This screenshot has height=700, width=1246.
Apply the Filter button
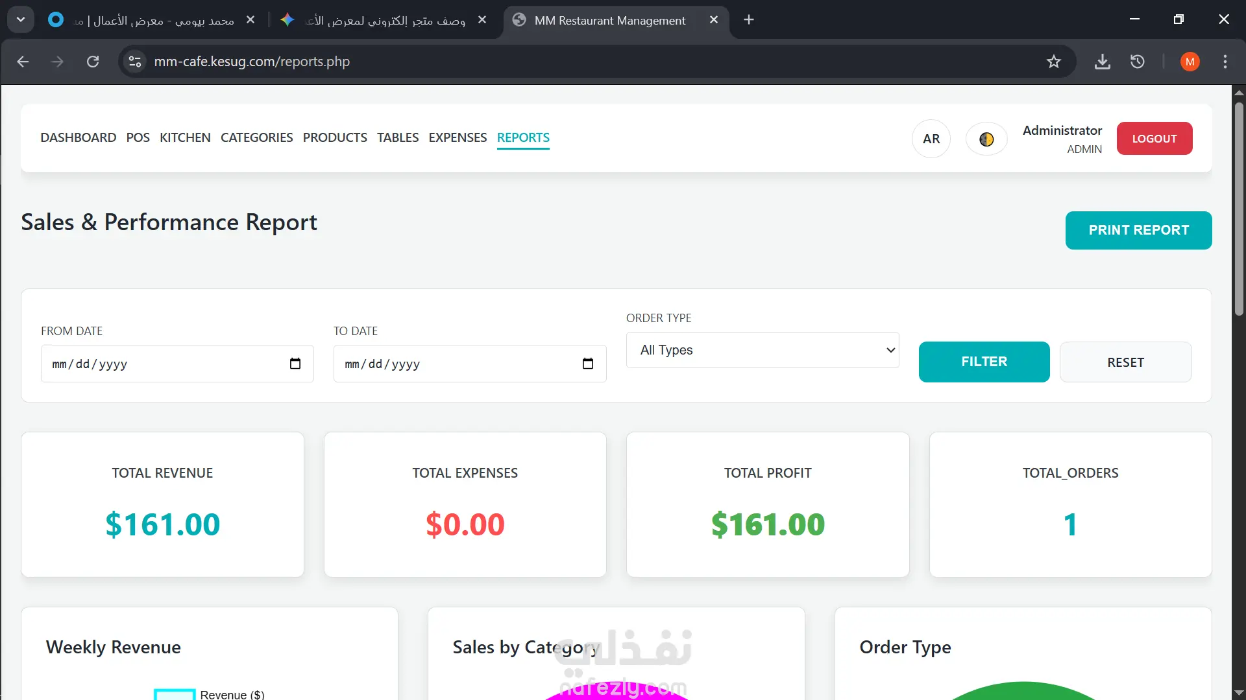pyautogui.click(x=984, y=362)
